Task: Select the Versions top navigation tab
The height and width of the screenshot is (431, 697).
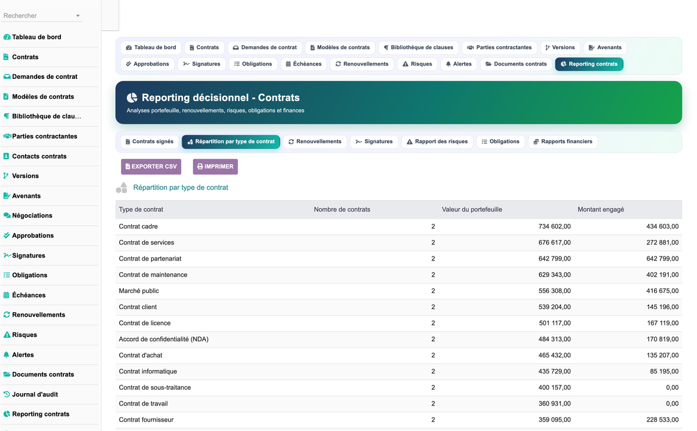Action: 560,48
